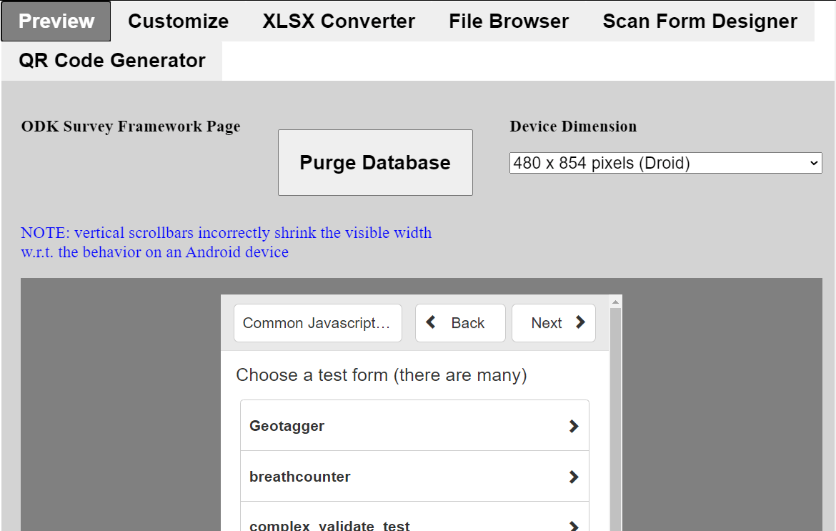Click the chevron on the Geotagger row
This screenshot has width=836, height=531.
[x=574, y=426]
